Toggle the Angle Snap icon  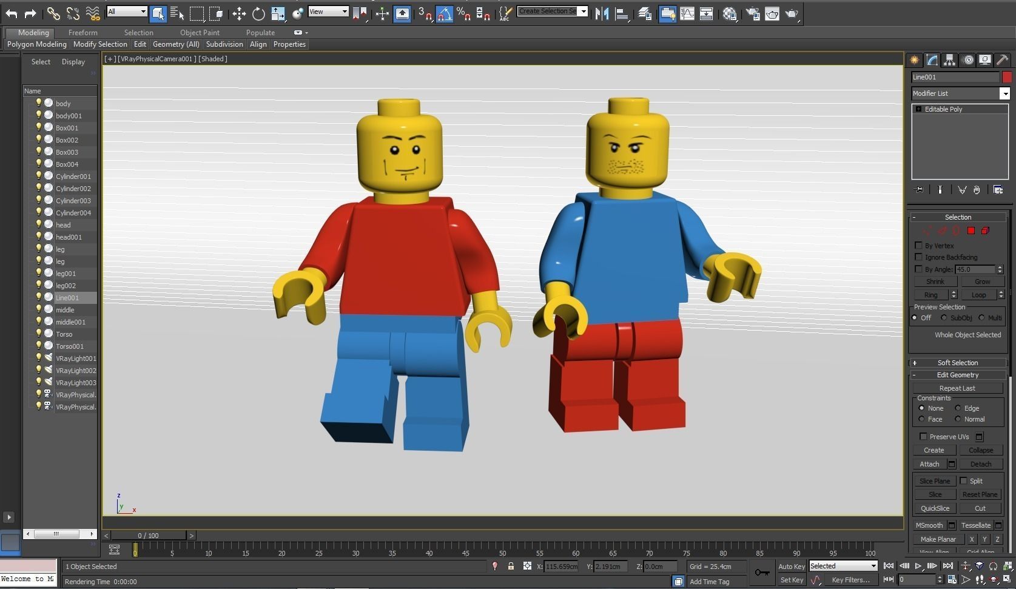(x=445, y=13)
